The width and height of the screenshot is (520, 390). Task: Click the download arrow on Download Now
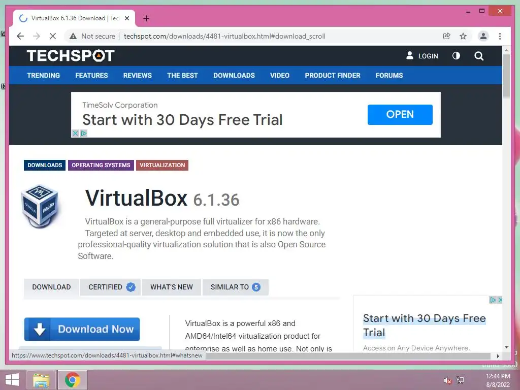point(40,329)
